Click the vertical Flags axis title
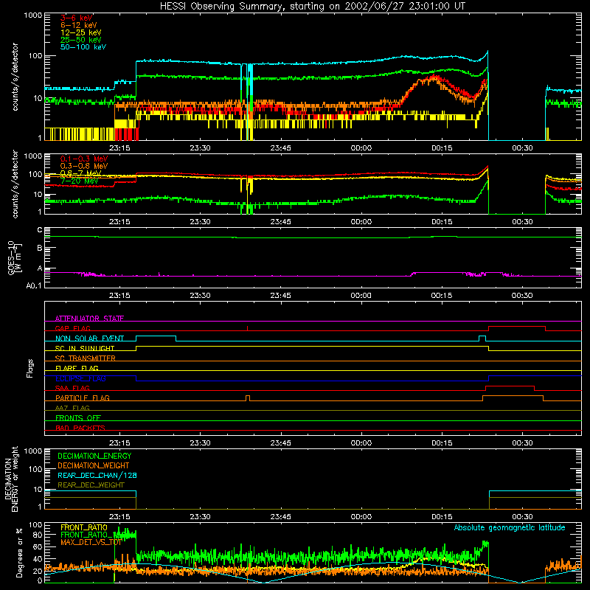Viewport: 590px width, 590px height. (x=30, y=368)
